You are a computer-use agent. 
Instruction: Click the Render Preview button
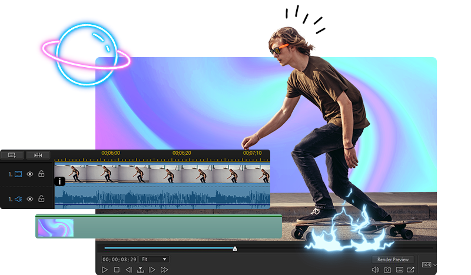pyautogui.click(x=393, y=259)
